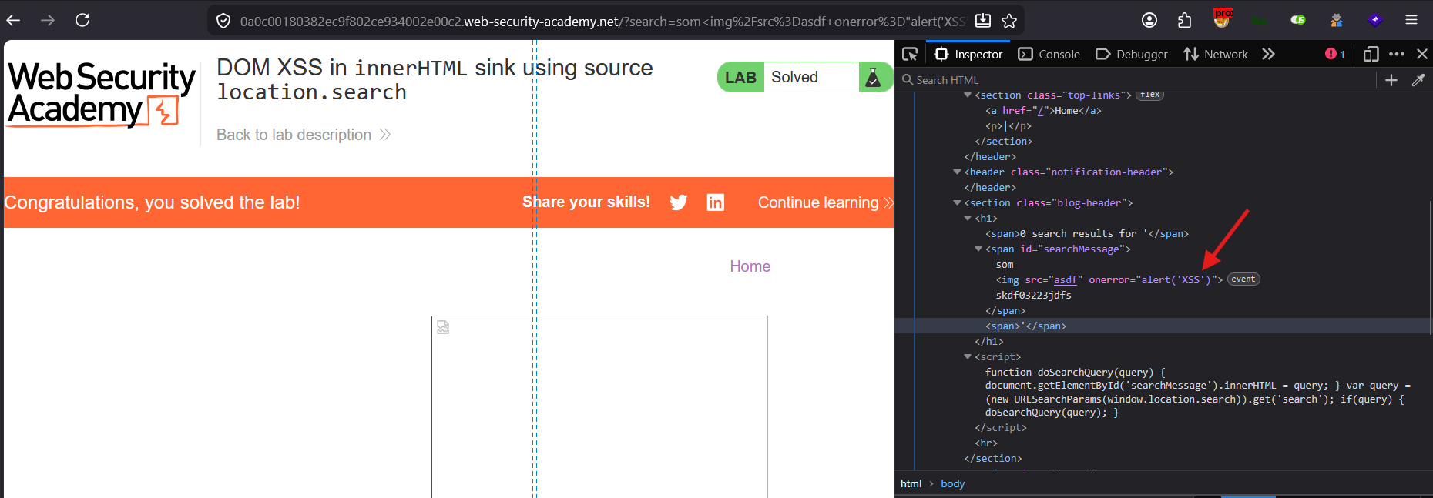Click the green toggle JS extension icon

coord(1298,20)
